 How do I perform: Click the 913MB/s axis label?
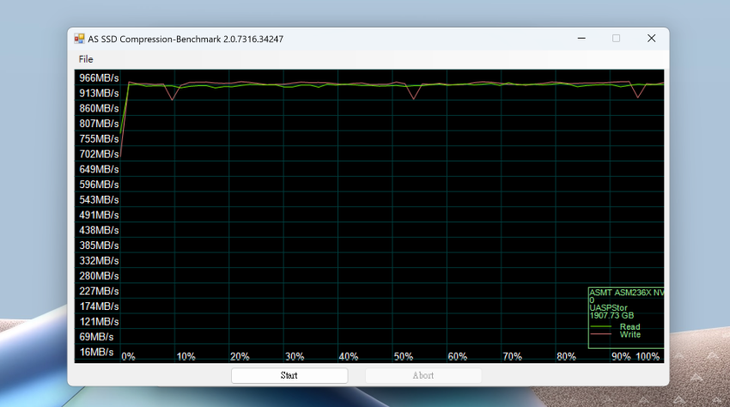99,93
